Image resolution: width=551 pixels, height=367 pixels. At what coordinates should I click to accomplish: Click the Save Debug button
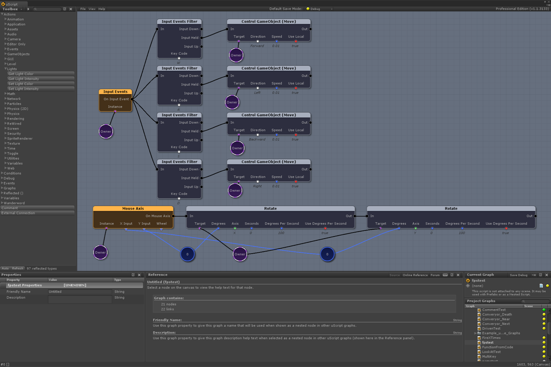(x=518, y=275)
